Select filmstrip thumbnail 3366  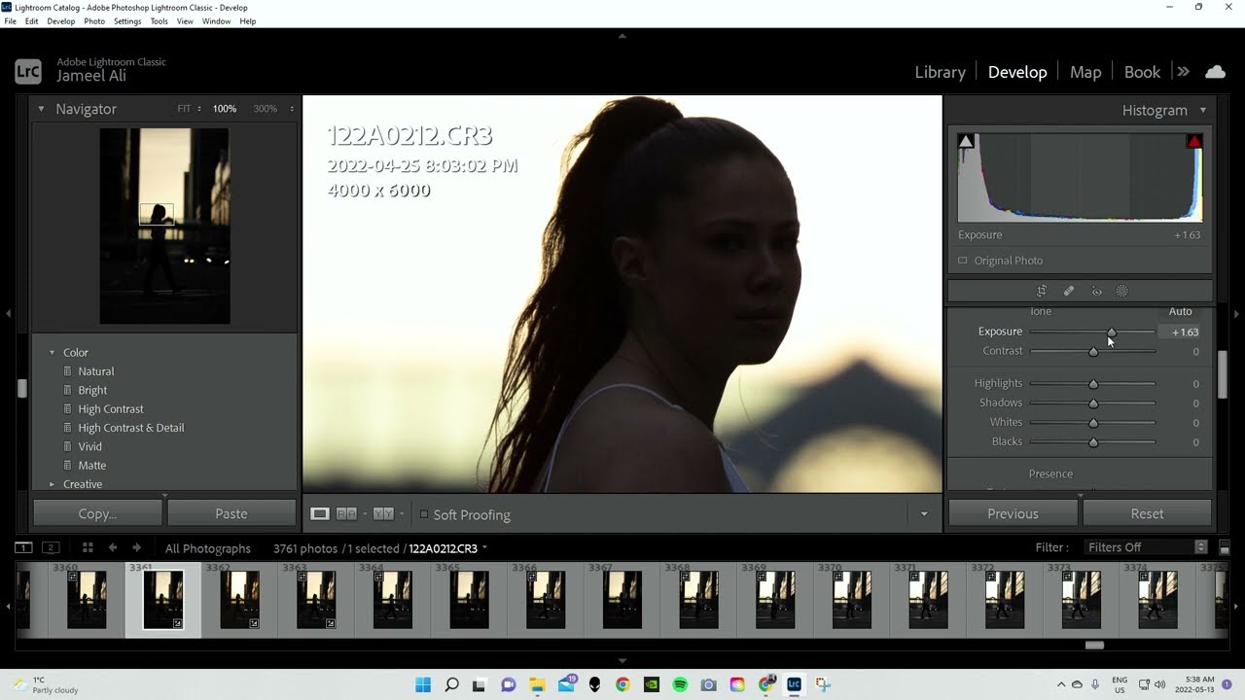[x=546, y=600]
